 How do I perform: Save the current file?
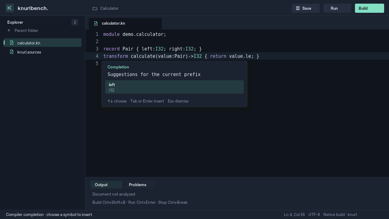tap(305, 8)
